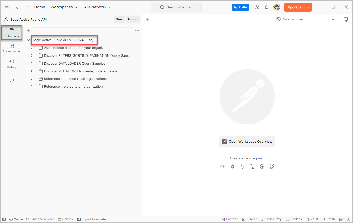This screenshot has width=353, height=223.
Task: Open the Trash
Action: (329, 219)
